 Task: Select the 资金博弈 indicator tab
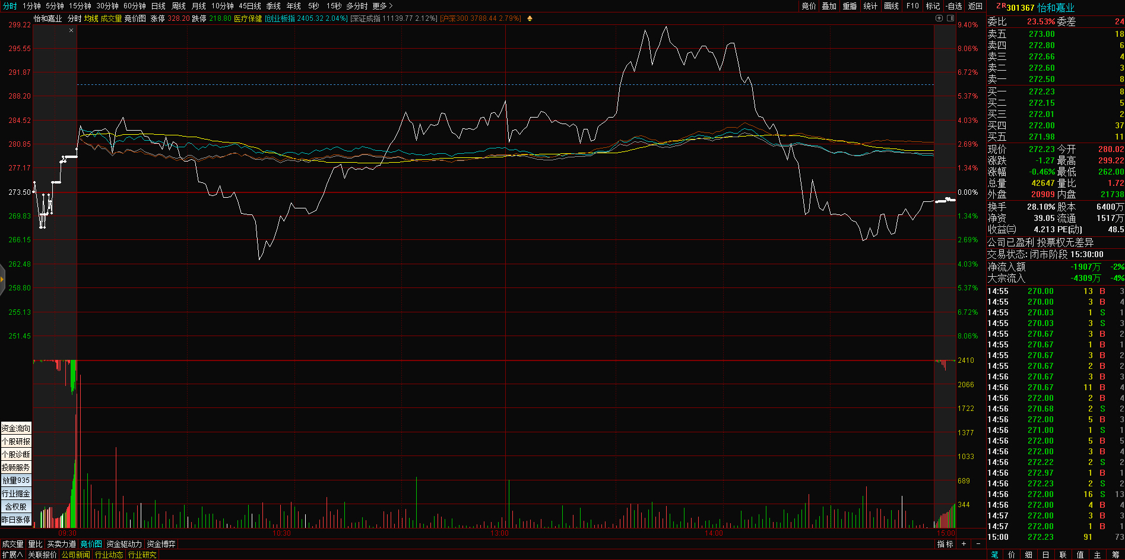(161, 544)
